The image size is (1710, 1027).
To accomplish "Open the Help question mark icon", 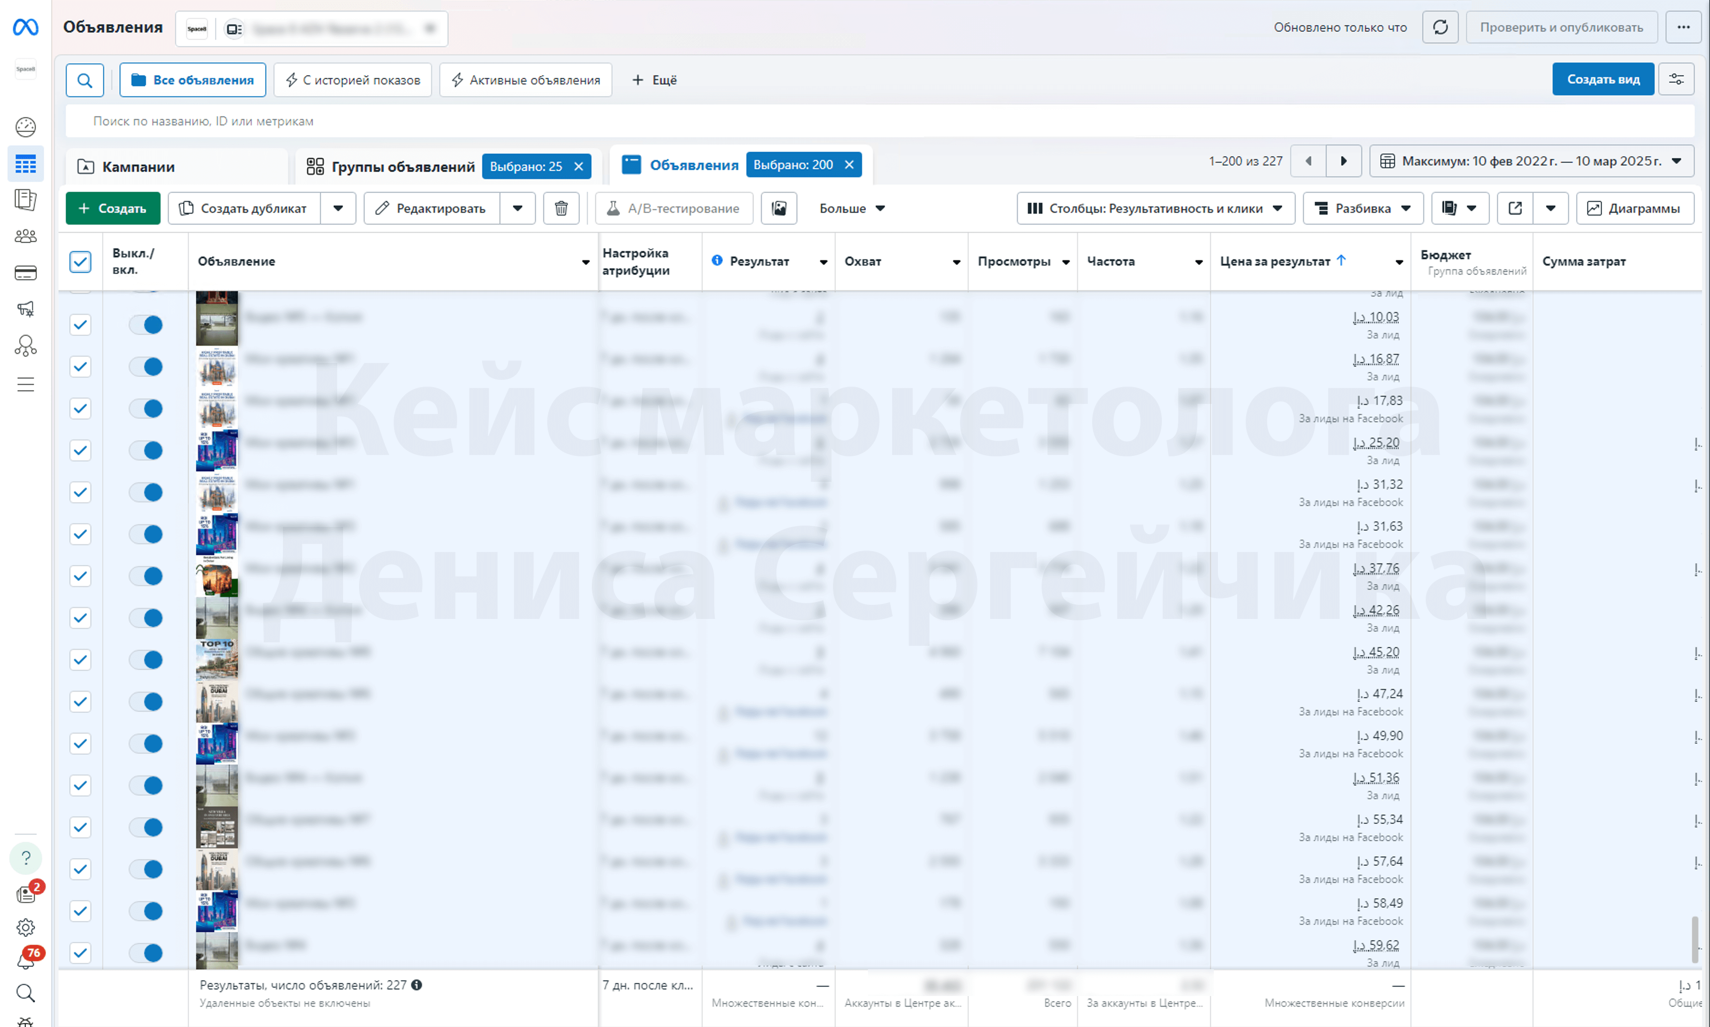I will tap(26, 858).
